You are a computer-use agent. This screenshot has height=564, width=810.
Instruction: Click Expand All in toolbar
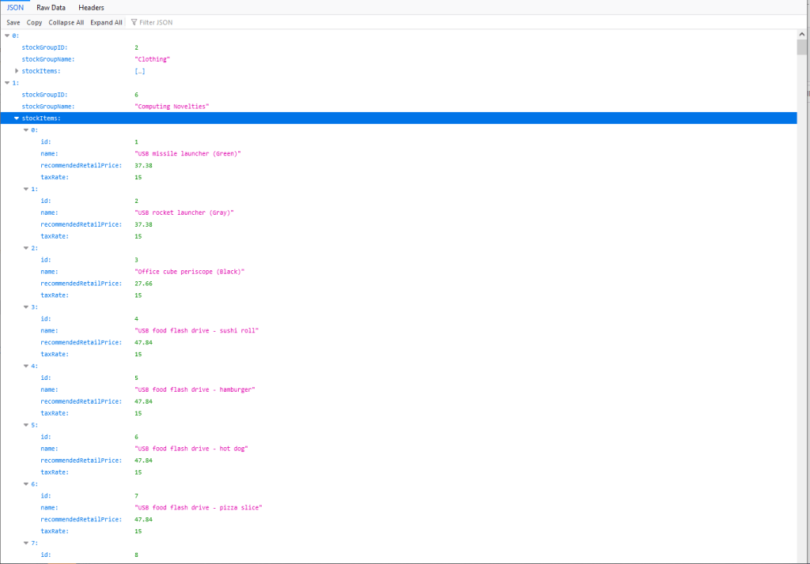(106, 23)
